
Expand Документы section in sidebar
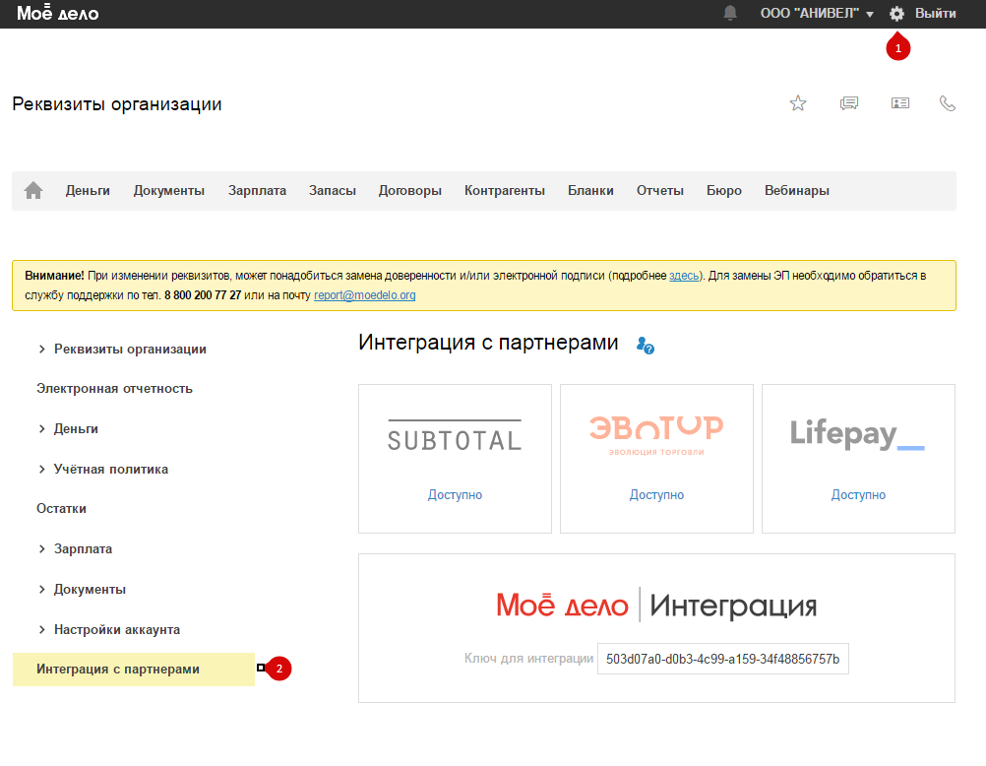[x=82, y=589]
